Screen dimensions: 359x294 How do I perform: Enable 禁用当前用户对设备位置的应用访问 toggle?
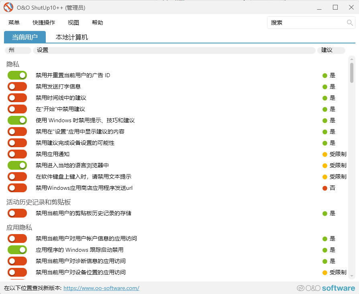coord(17,272)
